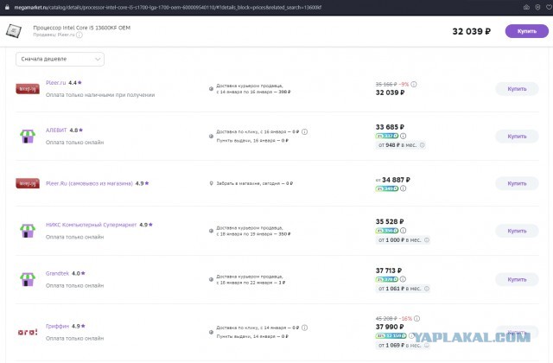
Task: Click price 37 990 ₽ in Гриффин row
Action: pyautogui.click(x=390, y=327)
